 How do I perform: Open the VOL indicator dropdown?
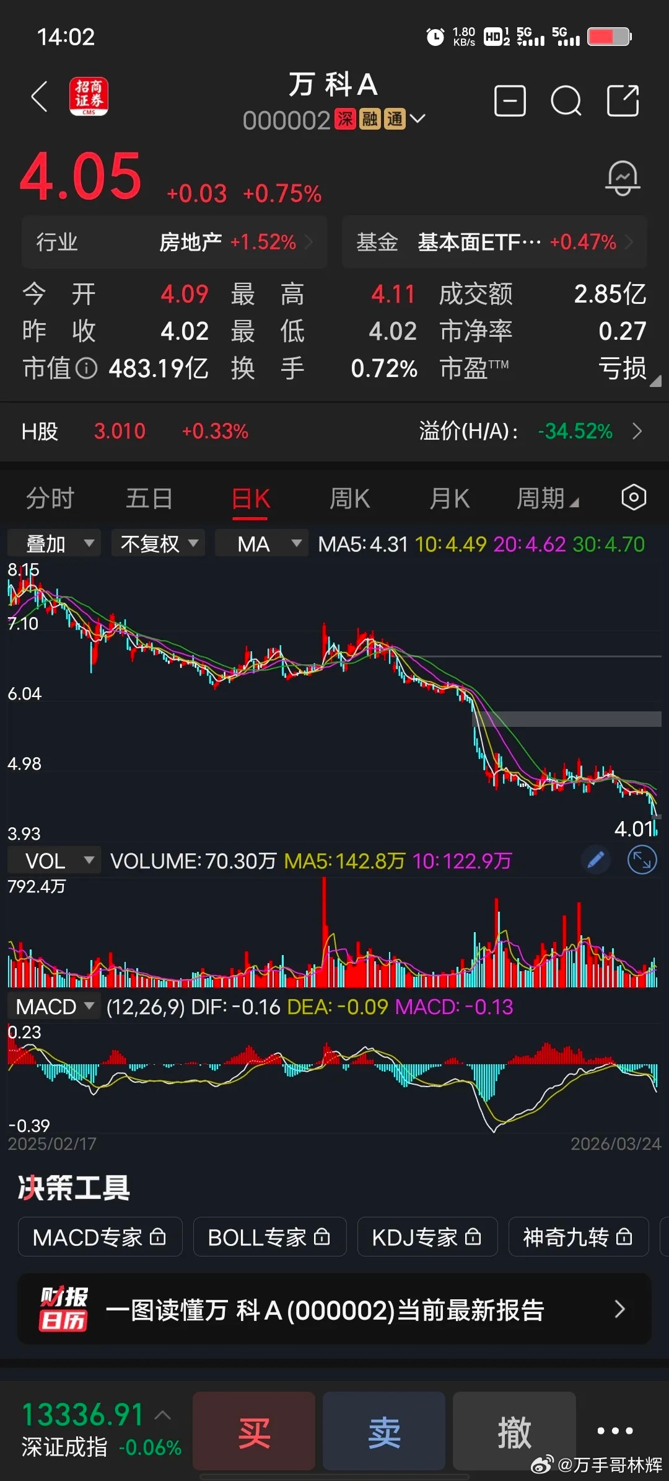point(55,860)
